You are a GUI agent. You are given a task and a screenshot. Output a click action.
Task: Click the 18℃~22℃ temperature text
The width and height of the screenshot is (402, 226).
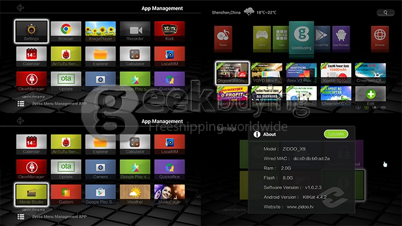[267, 12]
